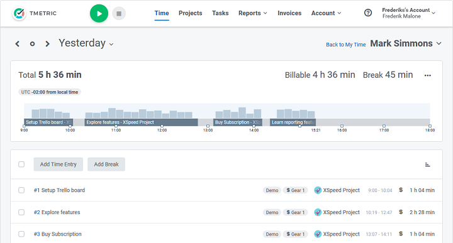Click Back to My Time link
Screen dimensions: 453x243
(346, 45)
